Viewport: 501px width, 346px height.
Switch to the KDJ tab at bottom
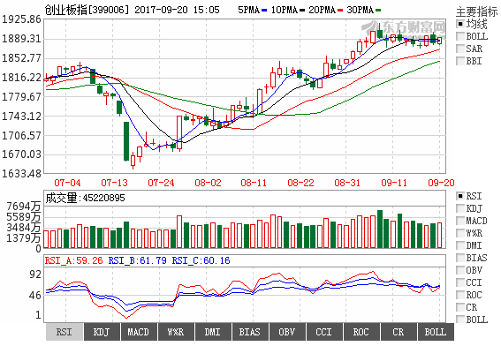point(102,332)
